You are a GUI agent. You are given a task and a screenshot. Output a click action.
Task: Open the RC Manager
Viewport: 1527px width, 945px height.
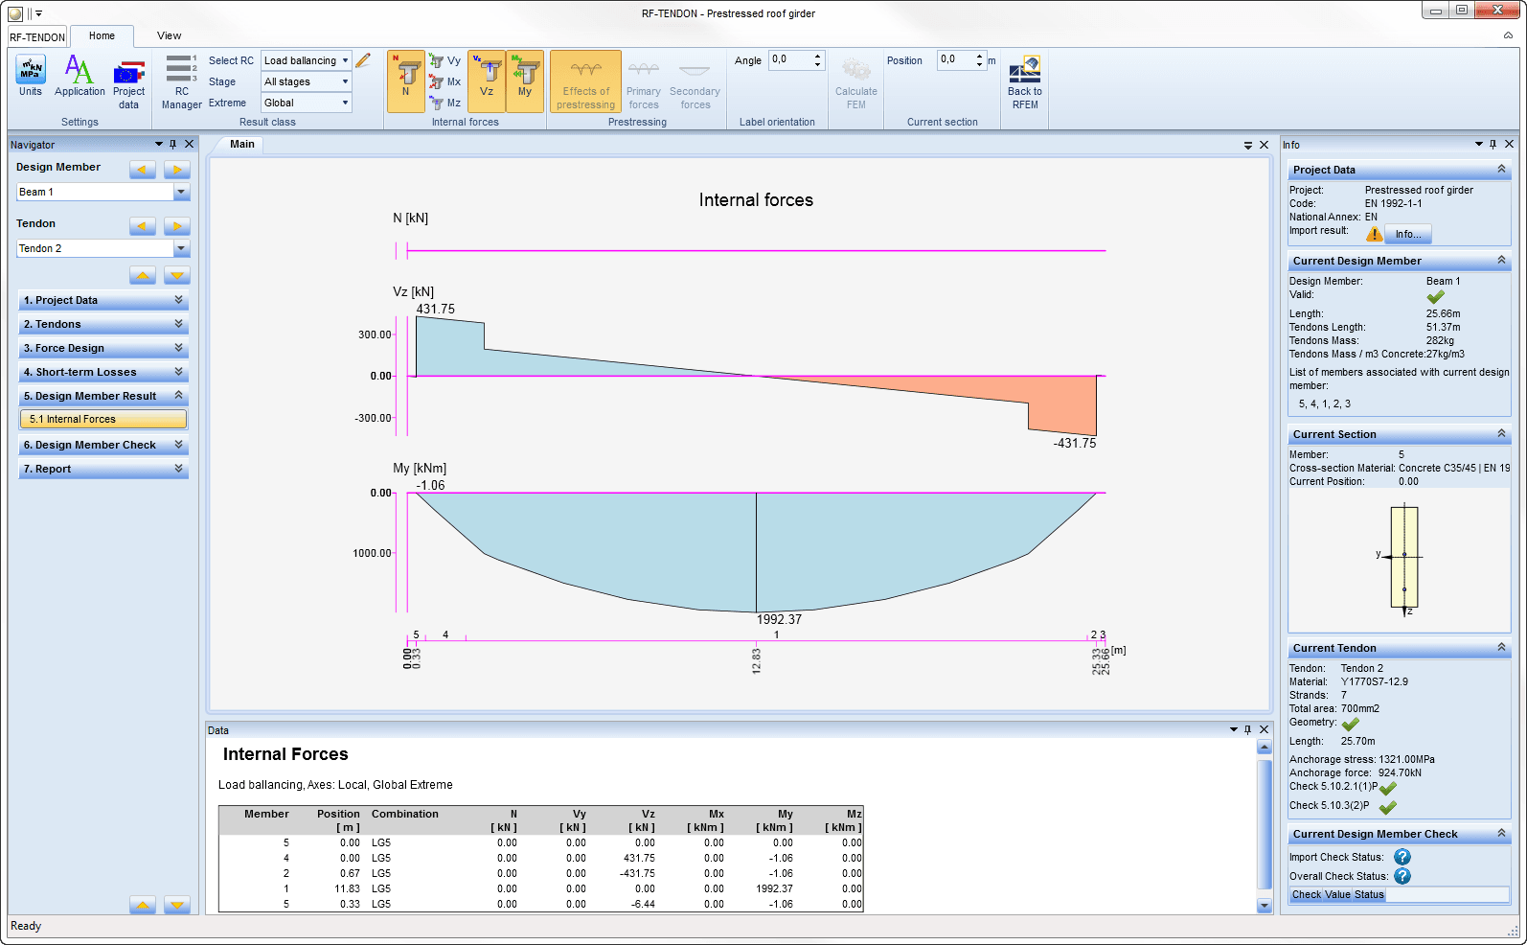181,83
